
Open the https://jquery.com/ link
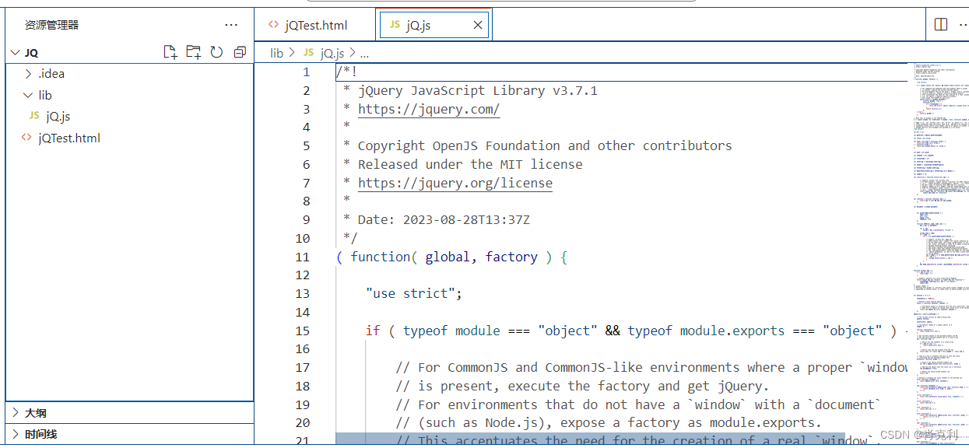click(428, 108)
